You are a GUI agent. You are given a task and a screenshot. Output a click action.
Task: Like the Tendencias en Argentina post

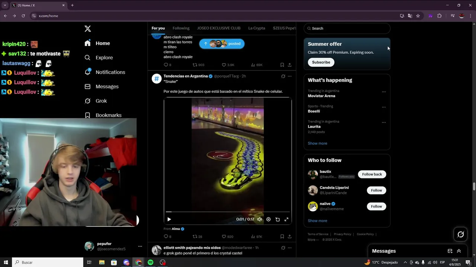pyautogui.click(x=227, y=237)
